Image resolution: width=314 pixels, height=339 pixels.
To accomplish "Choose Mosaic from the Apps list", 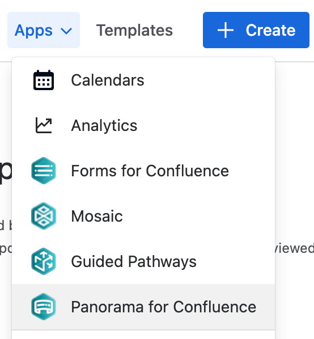I will 143,216.
